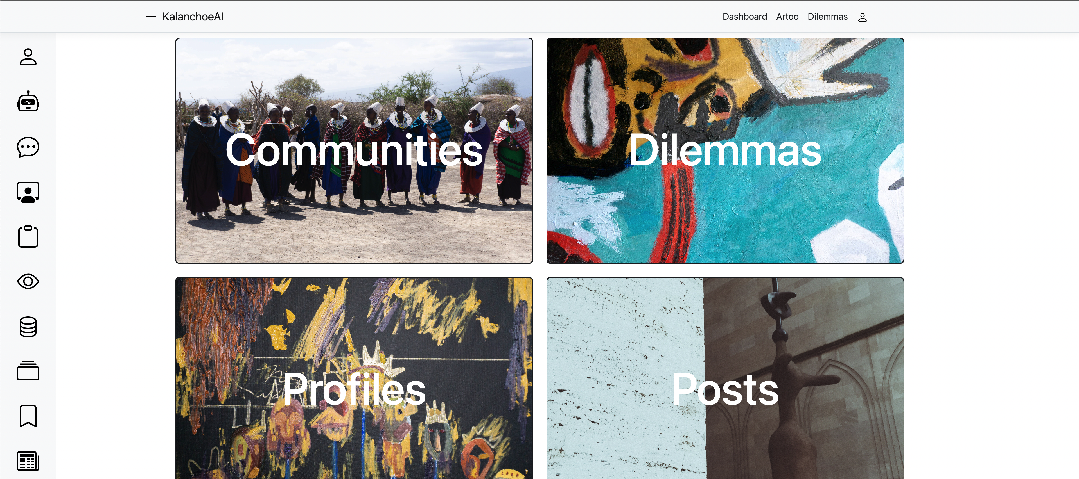Go to Dashboard in top navigation
Viewport: 1079px width, 479px height.
click(745, 17)
